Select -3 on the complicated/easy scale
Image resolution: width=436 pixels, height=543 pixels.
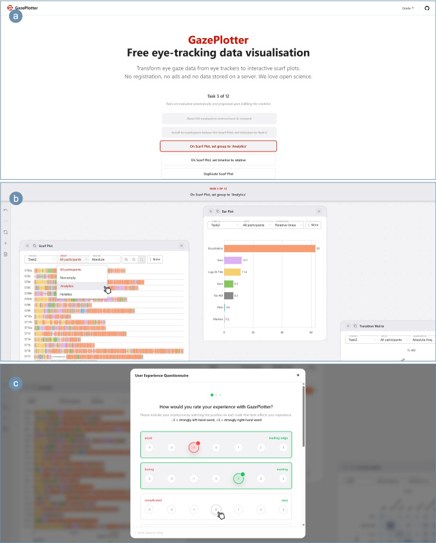click(x=149, y=509)
